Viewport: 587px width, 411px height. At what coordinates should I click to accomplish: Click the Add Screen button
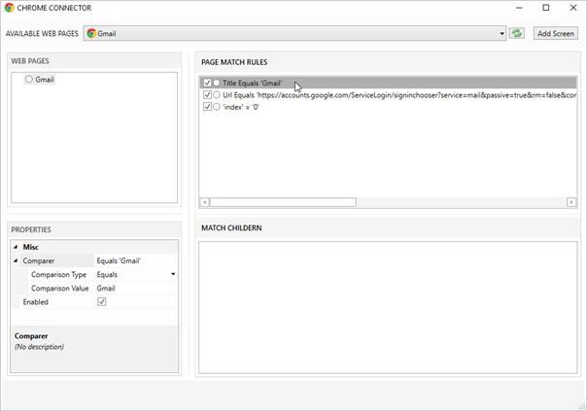tap(556, 33)
